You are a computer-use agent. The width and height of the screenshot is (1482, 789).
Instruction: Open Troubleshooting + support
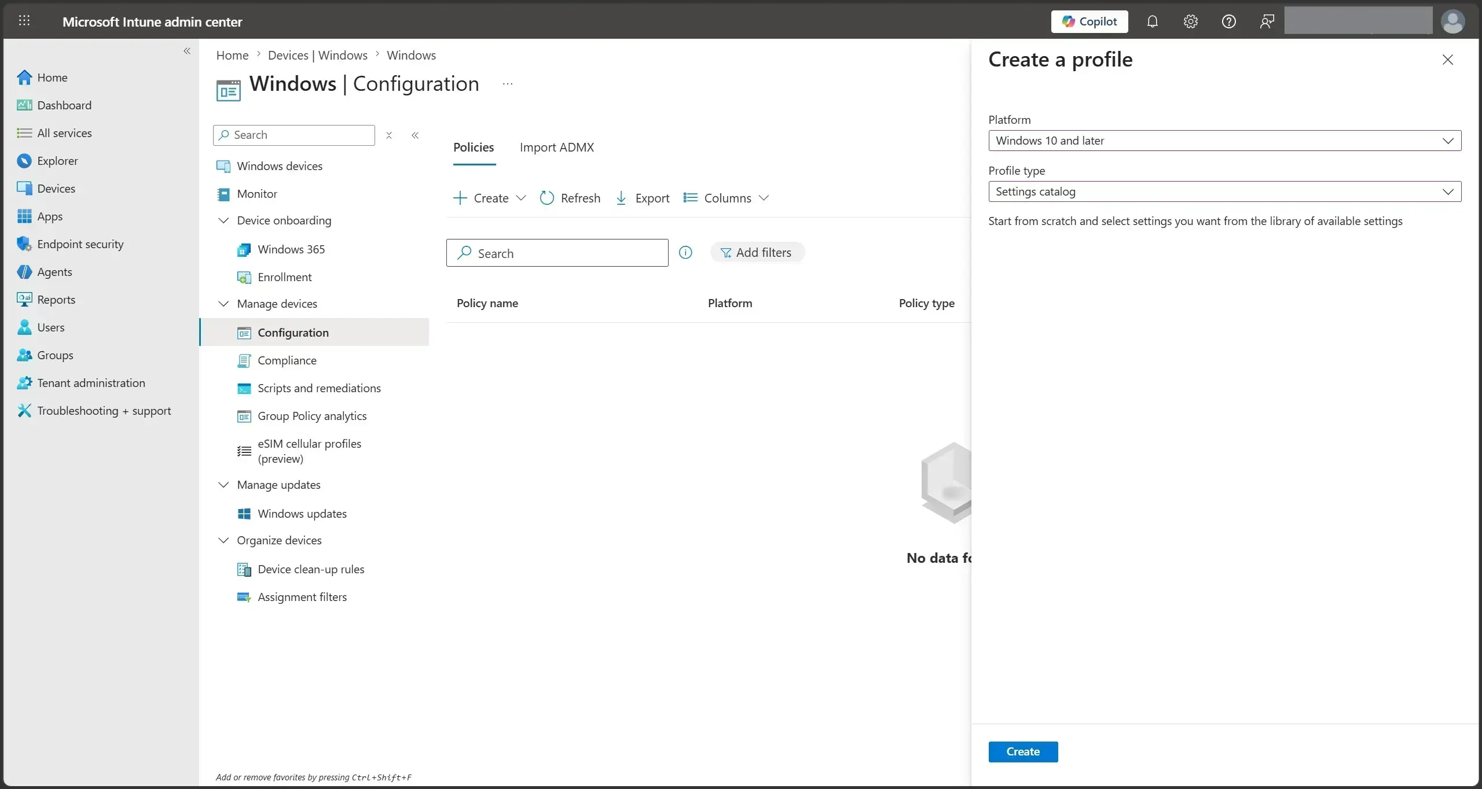[x=104, y=411]
